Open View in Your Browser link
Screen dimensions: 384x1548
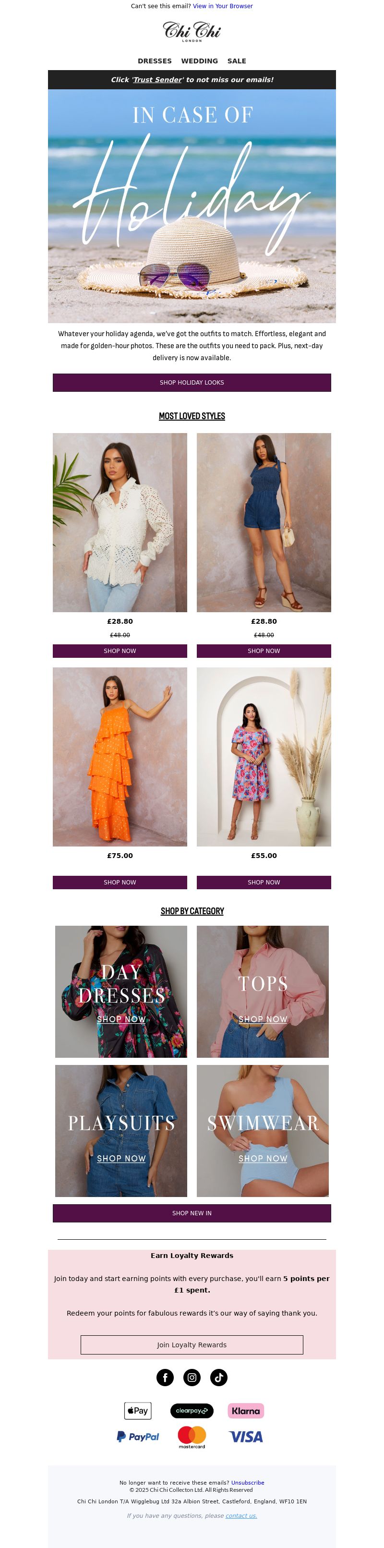(x=223, y=6)
